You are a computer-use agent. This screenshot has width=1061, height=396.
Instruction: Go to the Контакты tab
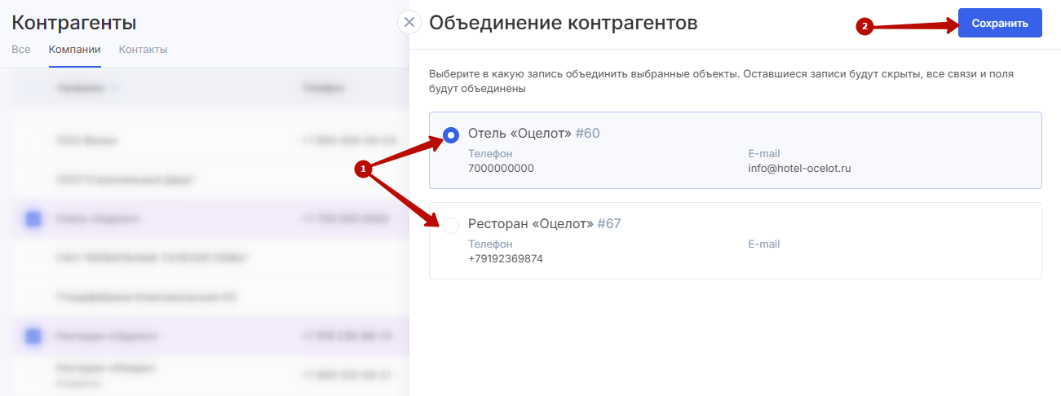143,50
